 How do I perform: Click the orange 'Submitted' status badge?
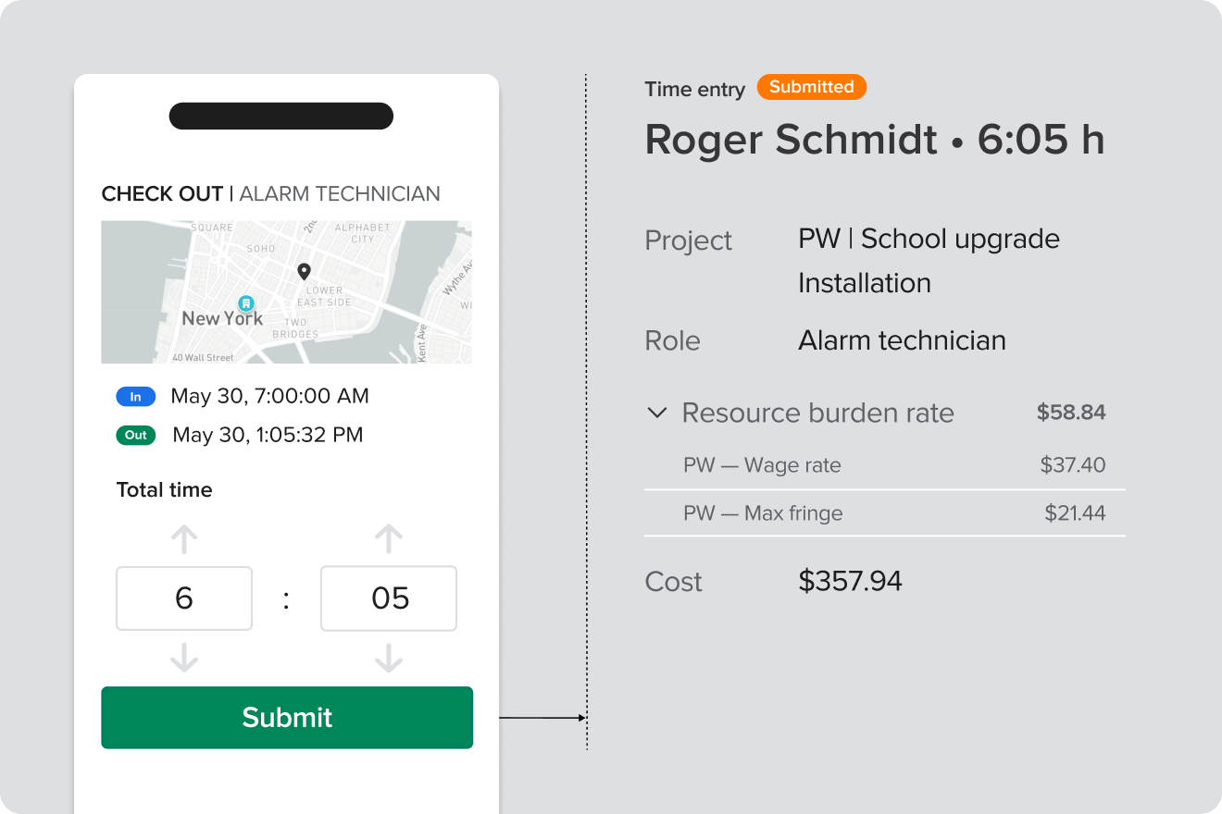point(812,87)
